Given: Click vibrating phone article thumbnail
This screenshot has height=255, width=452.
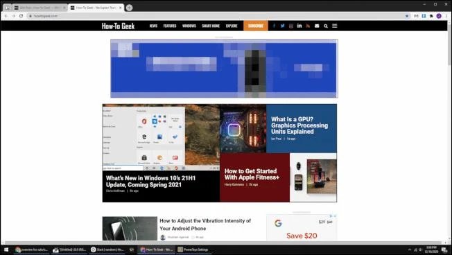Looking at the screenshot, I should (130, 229).
